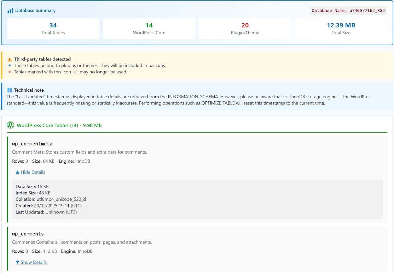The width and height of the screenshot is (394, 273).
Task: Click "Size: 112 KB" in wp_comments row
Action: pyautogui.click(x=44, y=251)
